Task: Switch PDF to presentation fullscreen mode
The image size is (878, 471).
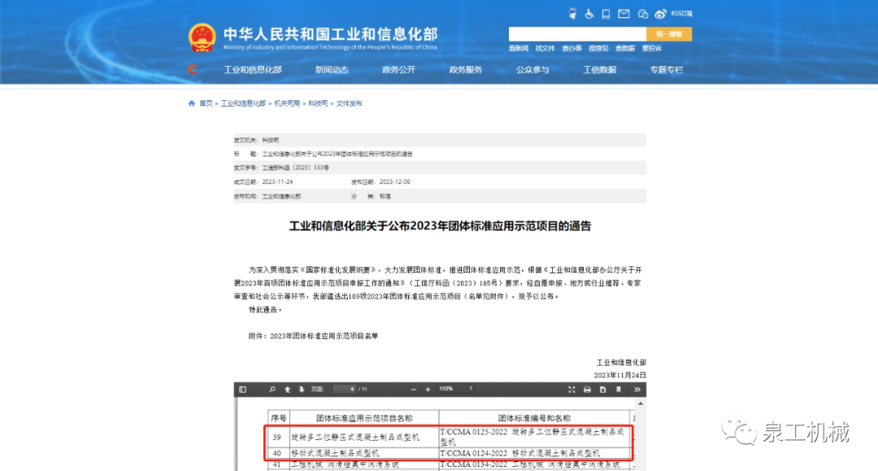Action: click(x=572, y=390)
